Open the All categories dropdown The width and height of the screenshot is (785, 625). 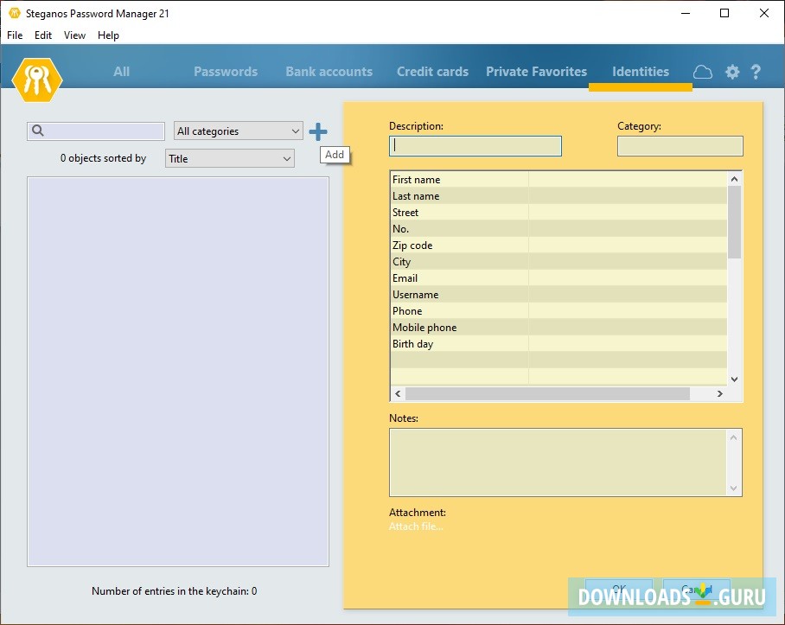(238, 131)
